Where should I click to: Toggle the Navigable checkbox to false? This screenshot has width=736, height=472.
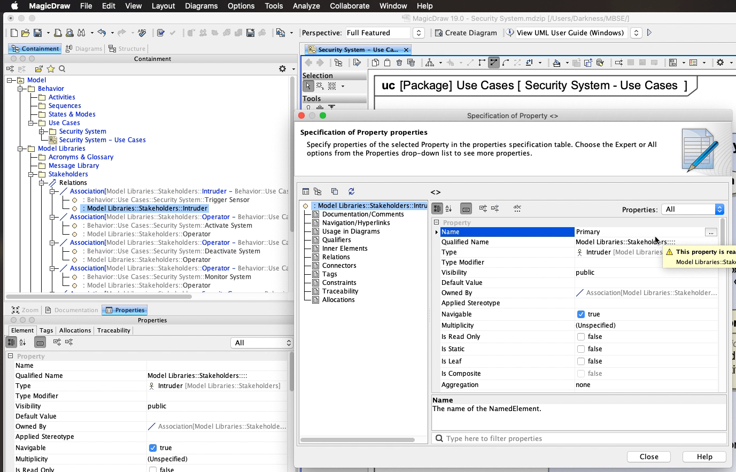coord(582,314)
